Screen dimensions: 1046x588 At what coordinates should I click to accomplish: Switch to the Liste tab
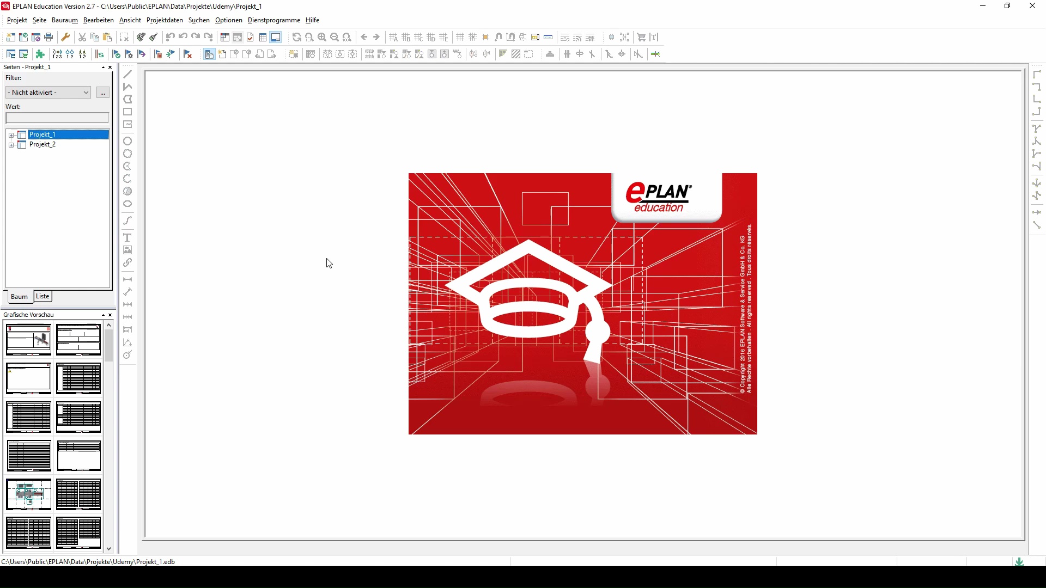(42, 296)
